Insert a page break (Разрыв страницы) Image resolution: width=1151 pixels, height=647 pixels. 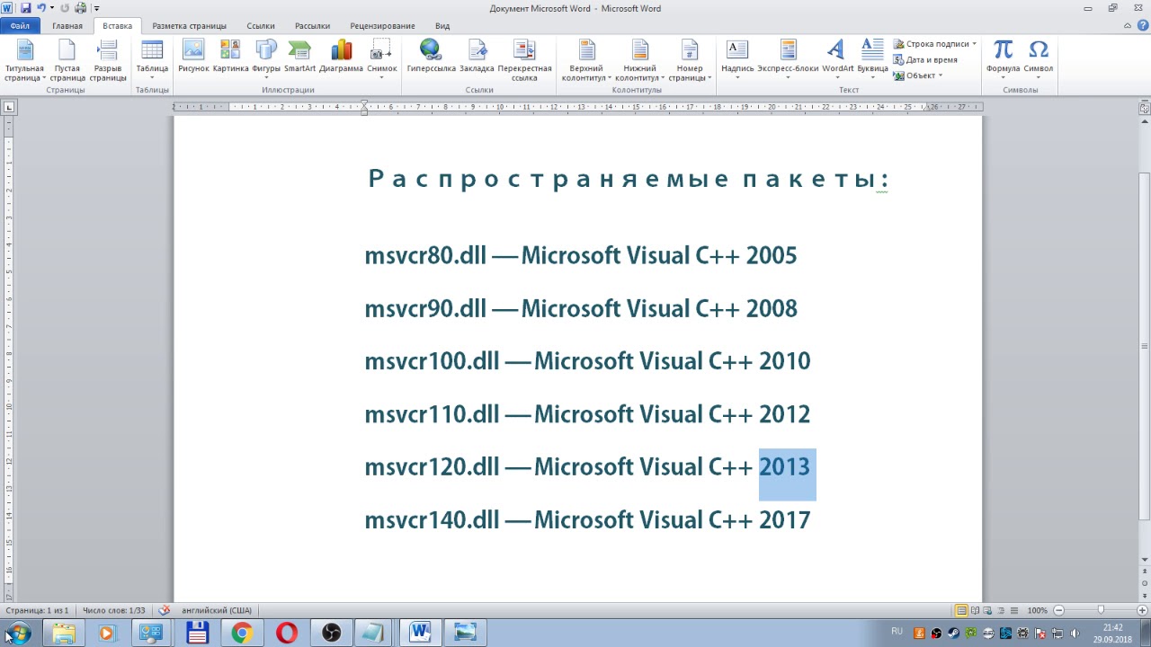(108, 60)
